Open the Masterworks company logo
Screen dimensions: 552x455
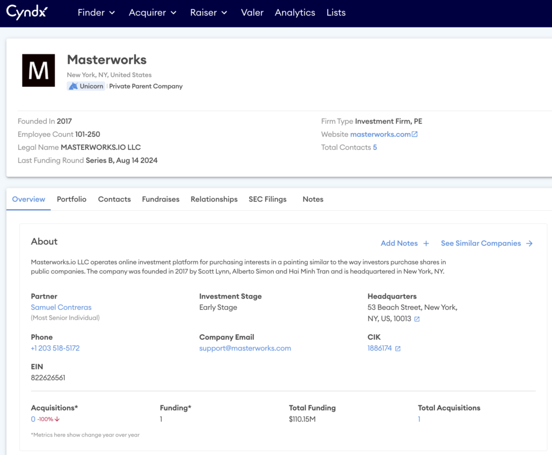pos(38,70)
